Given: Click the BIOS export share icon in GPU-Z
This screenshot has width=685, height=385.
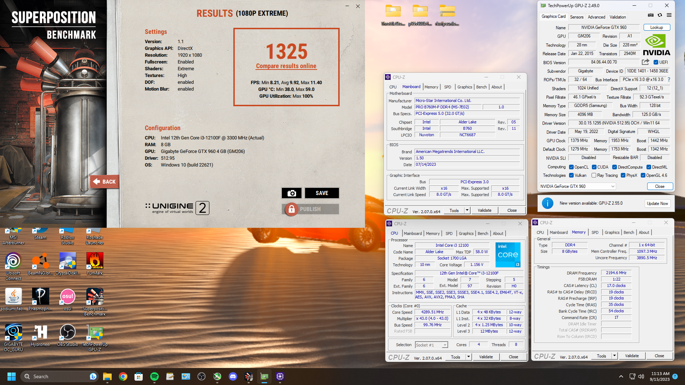Looking at the screenshot, I should [645, 62].
